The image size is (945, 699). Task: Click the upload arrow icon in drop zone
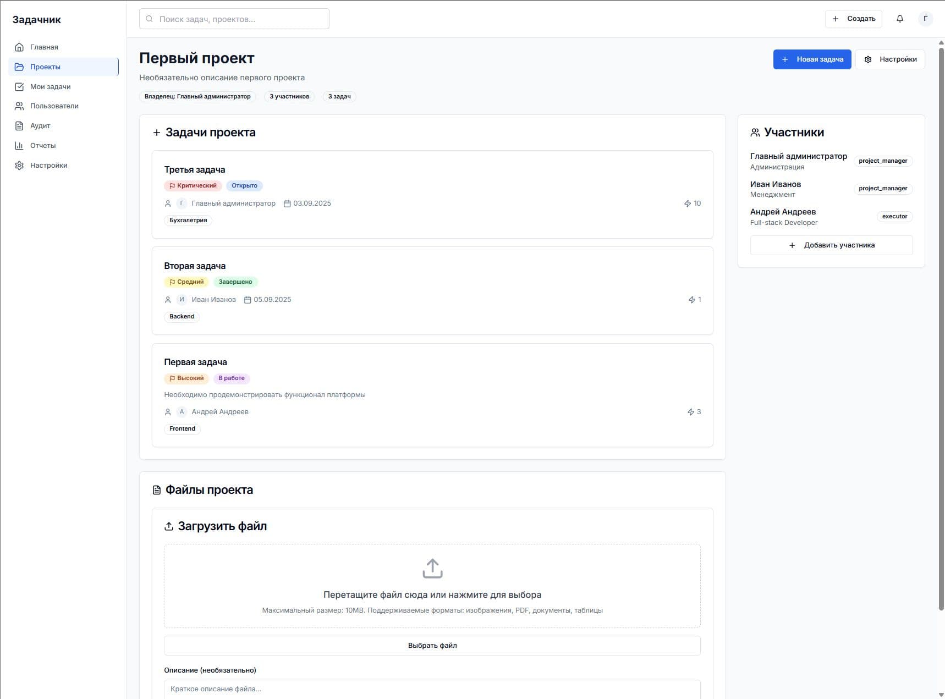[432, 569]
